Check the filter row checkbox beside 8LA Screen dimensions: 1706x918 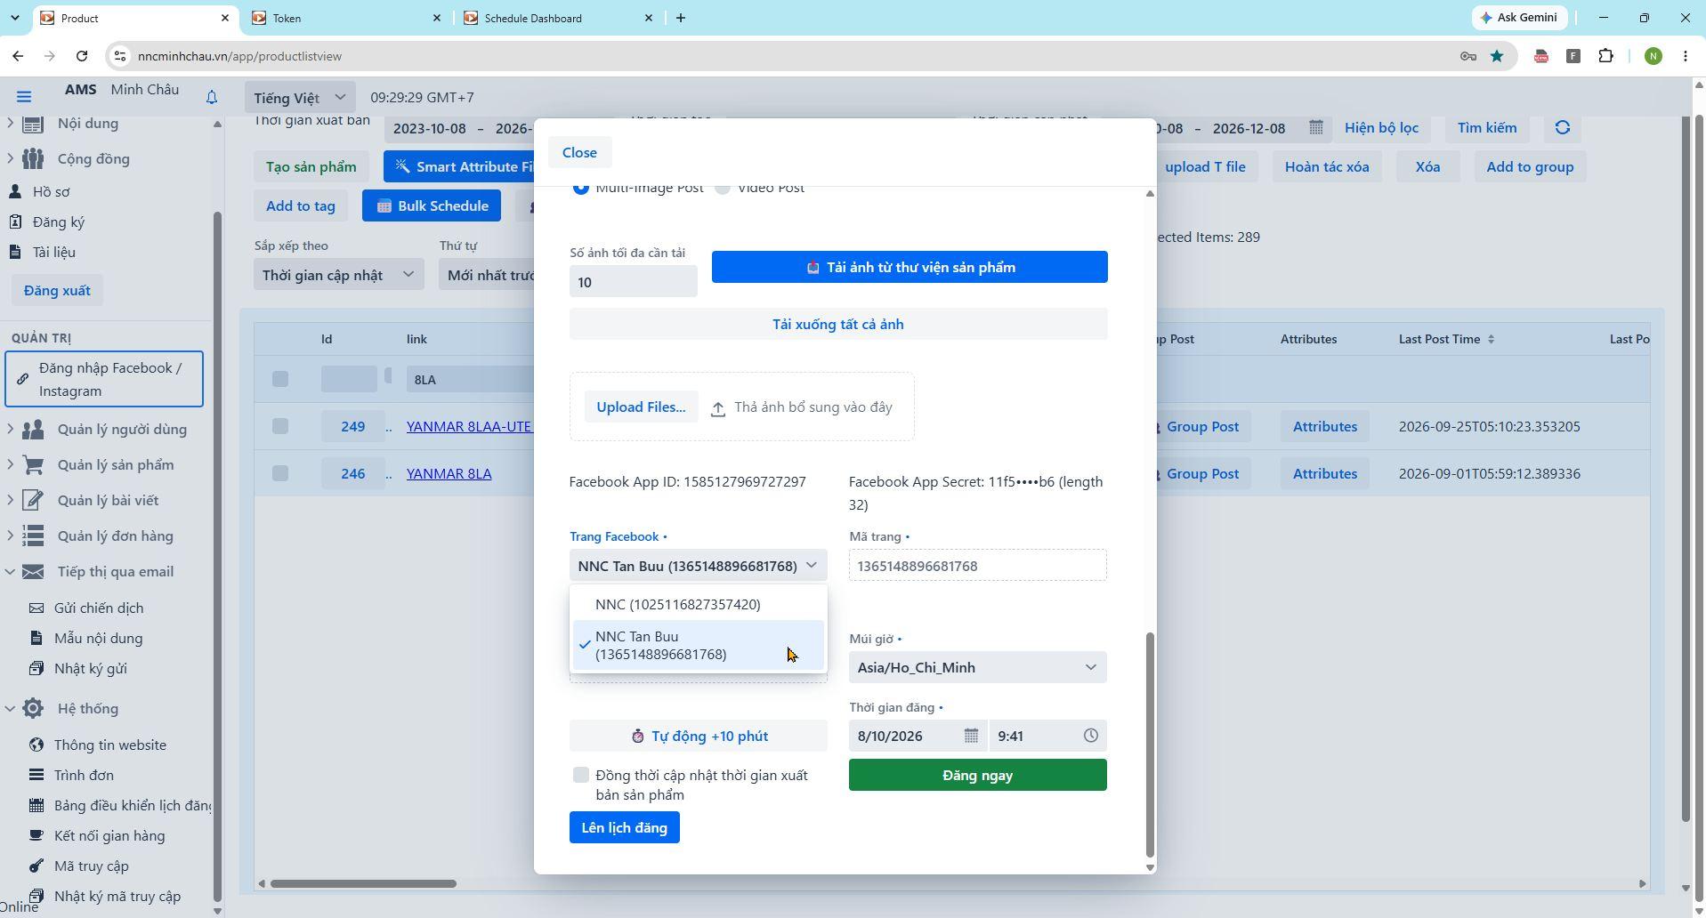(280, 379)
